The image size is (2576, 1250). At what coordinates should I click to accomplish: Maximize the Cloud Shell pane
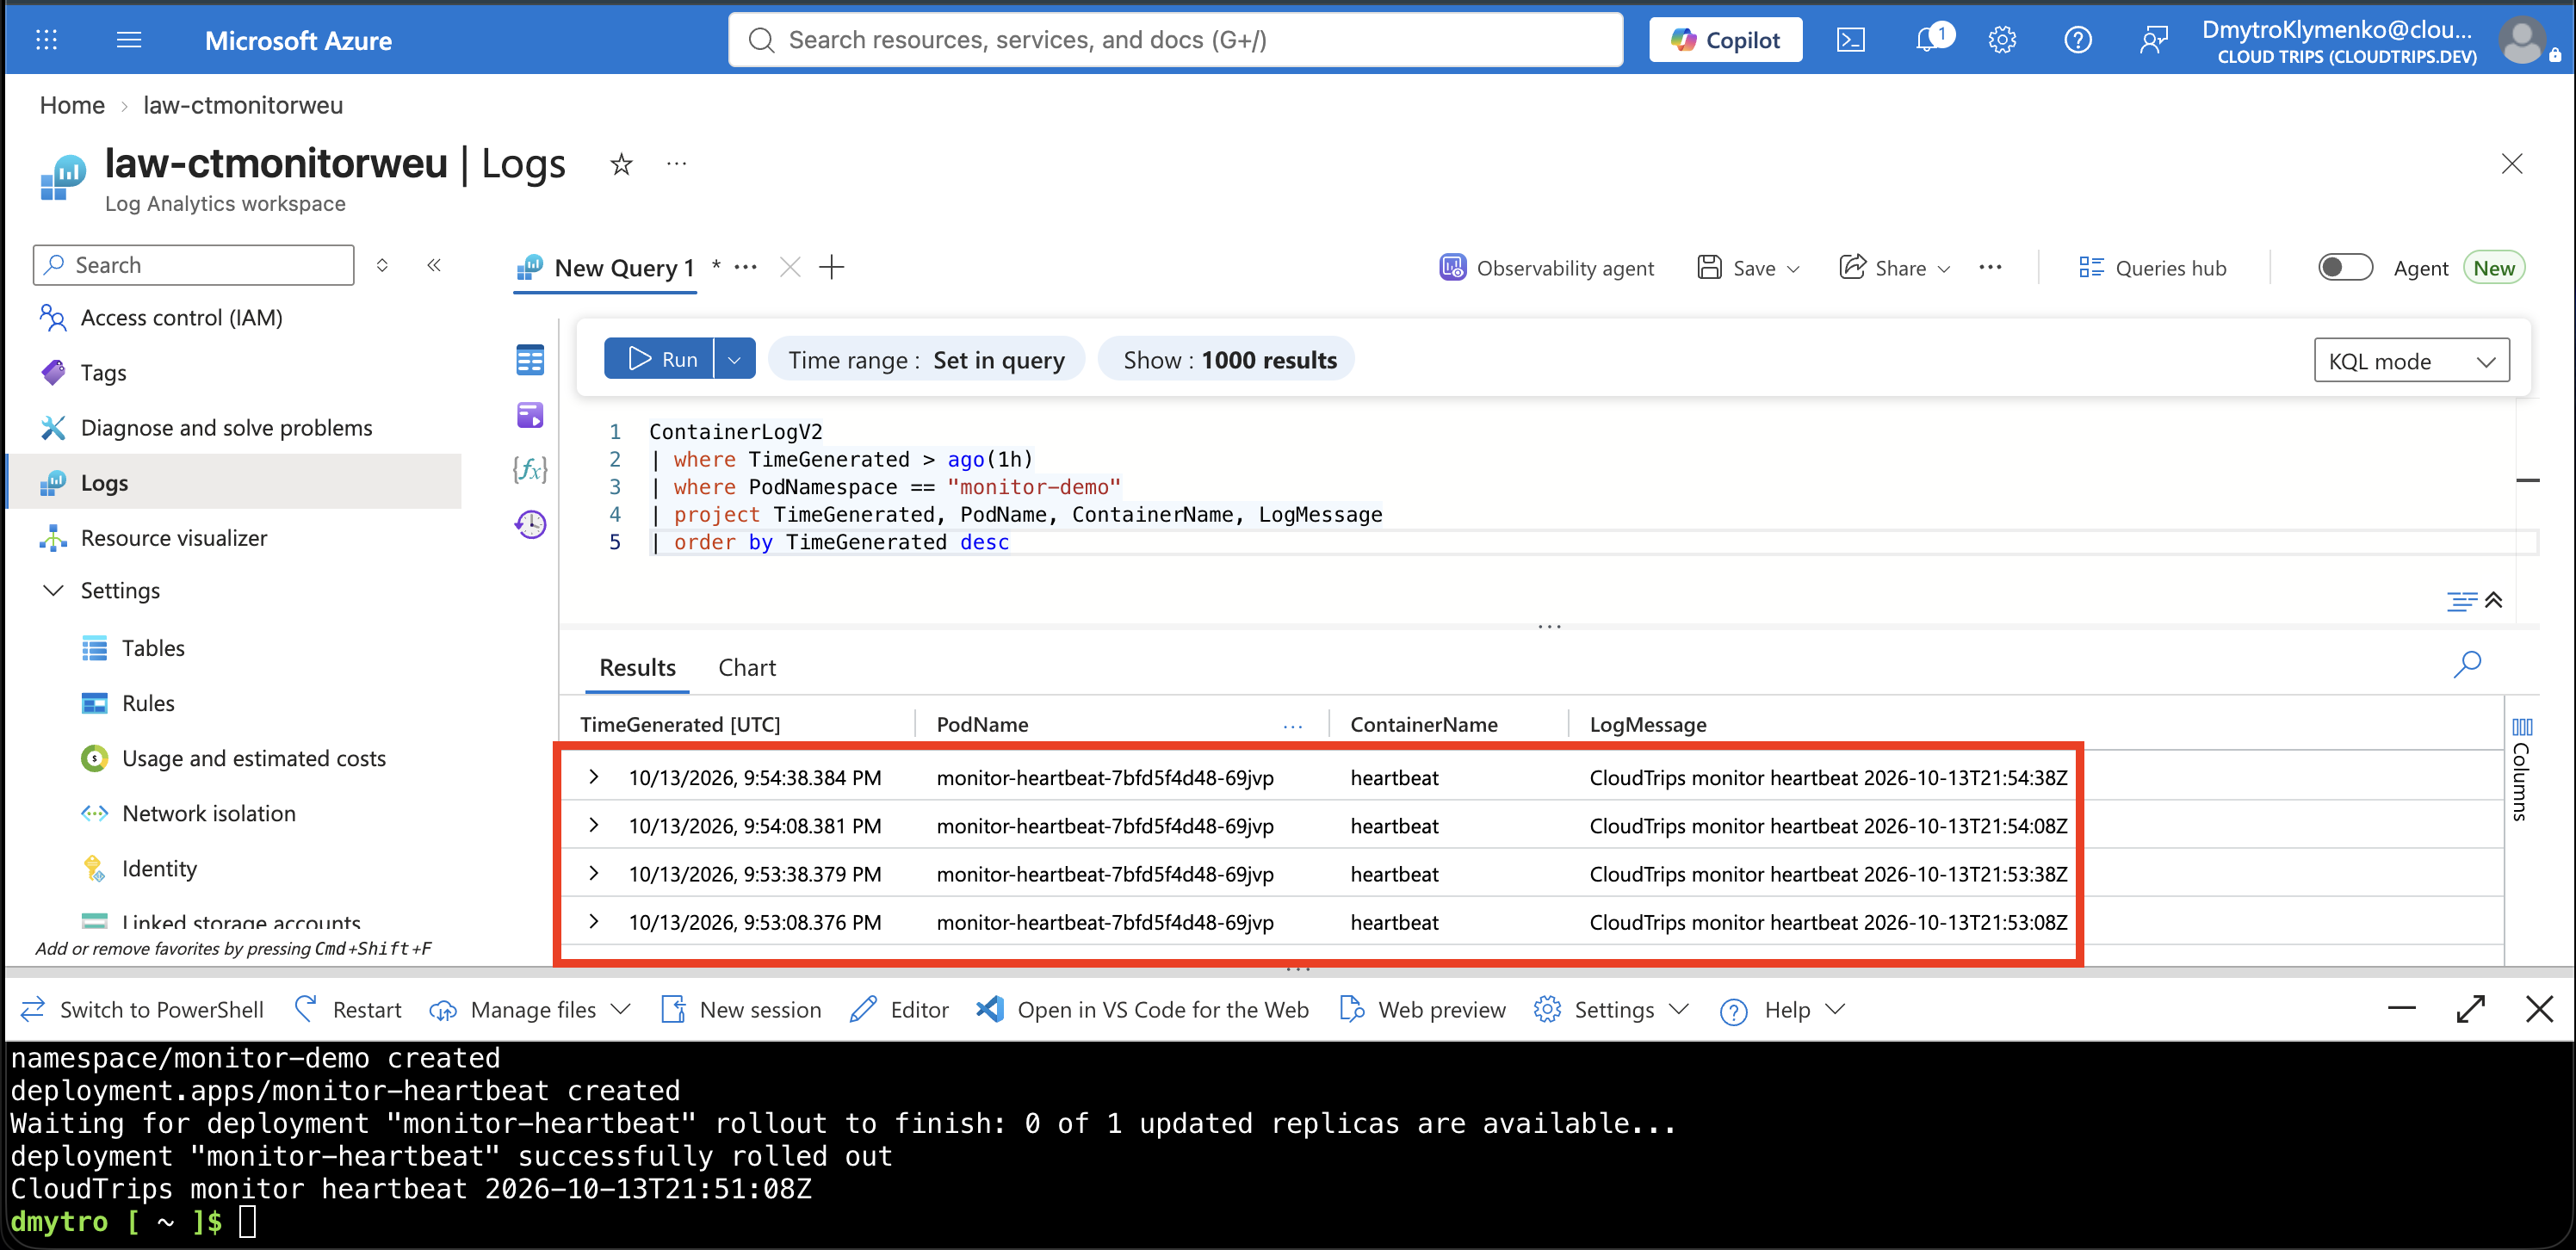[x=2471, y=1009]
